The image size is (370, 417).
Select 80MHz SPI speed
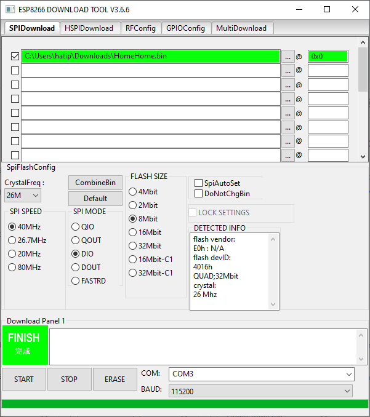pyautogui.click(x=25, y=268)
